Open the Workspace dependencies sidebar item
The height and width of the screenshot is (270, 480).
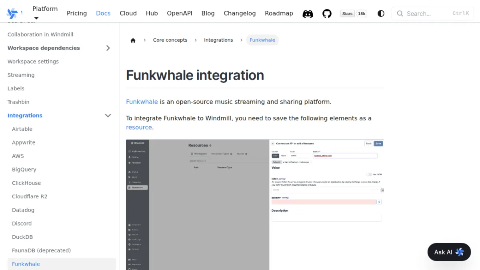[x=44, y=48]
